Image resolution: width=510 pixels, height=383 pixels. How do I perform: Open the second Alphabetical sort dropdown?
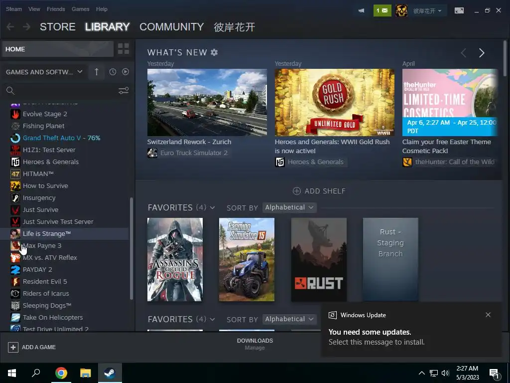289,319
